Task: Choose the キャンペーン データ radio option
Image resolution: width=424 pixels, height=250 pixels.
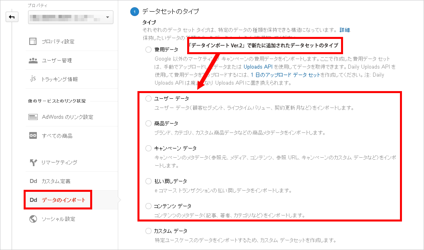Action: (149, 148)
